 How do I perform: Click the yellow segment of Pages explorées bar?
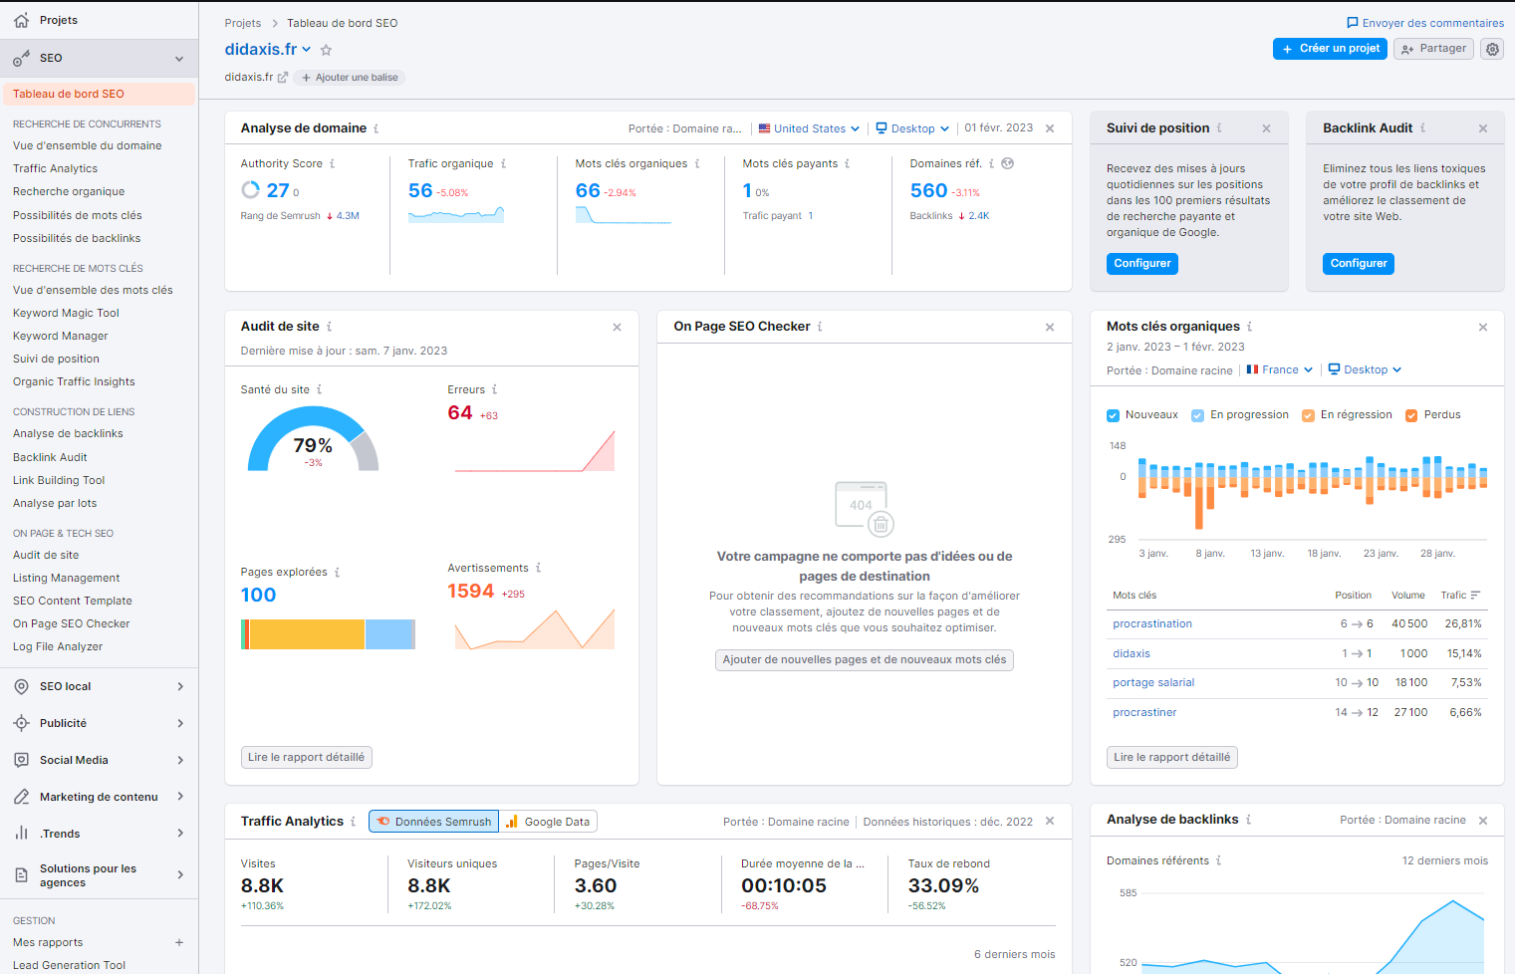click(x=307, y=634)
